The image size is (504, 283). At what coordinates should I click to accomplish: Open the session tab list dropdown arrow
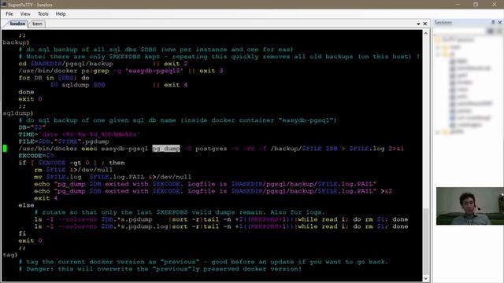click(x=418, y=24)
